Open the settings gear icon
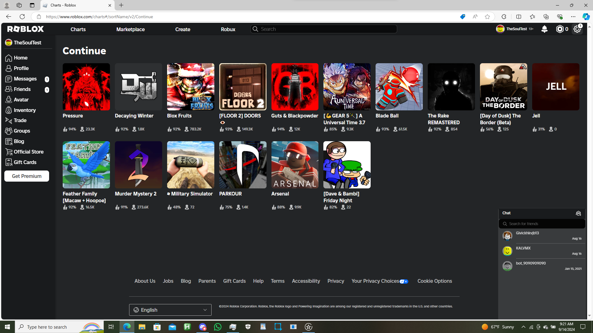 point(577,29)
